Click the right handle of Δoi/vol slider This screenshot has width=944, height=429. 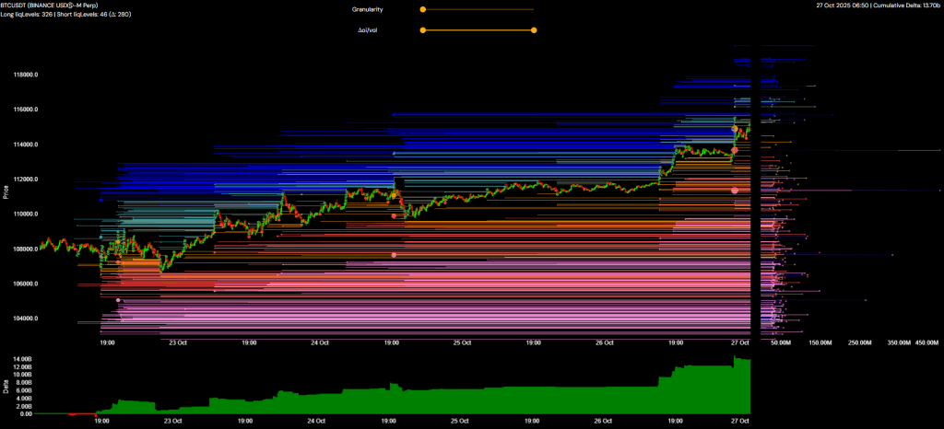tap(534, 30)
